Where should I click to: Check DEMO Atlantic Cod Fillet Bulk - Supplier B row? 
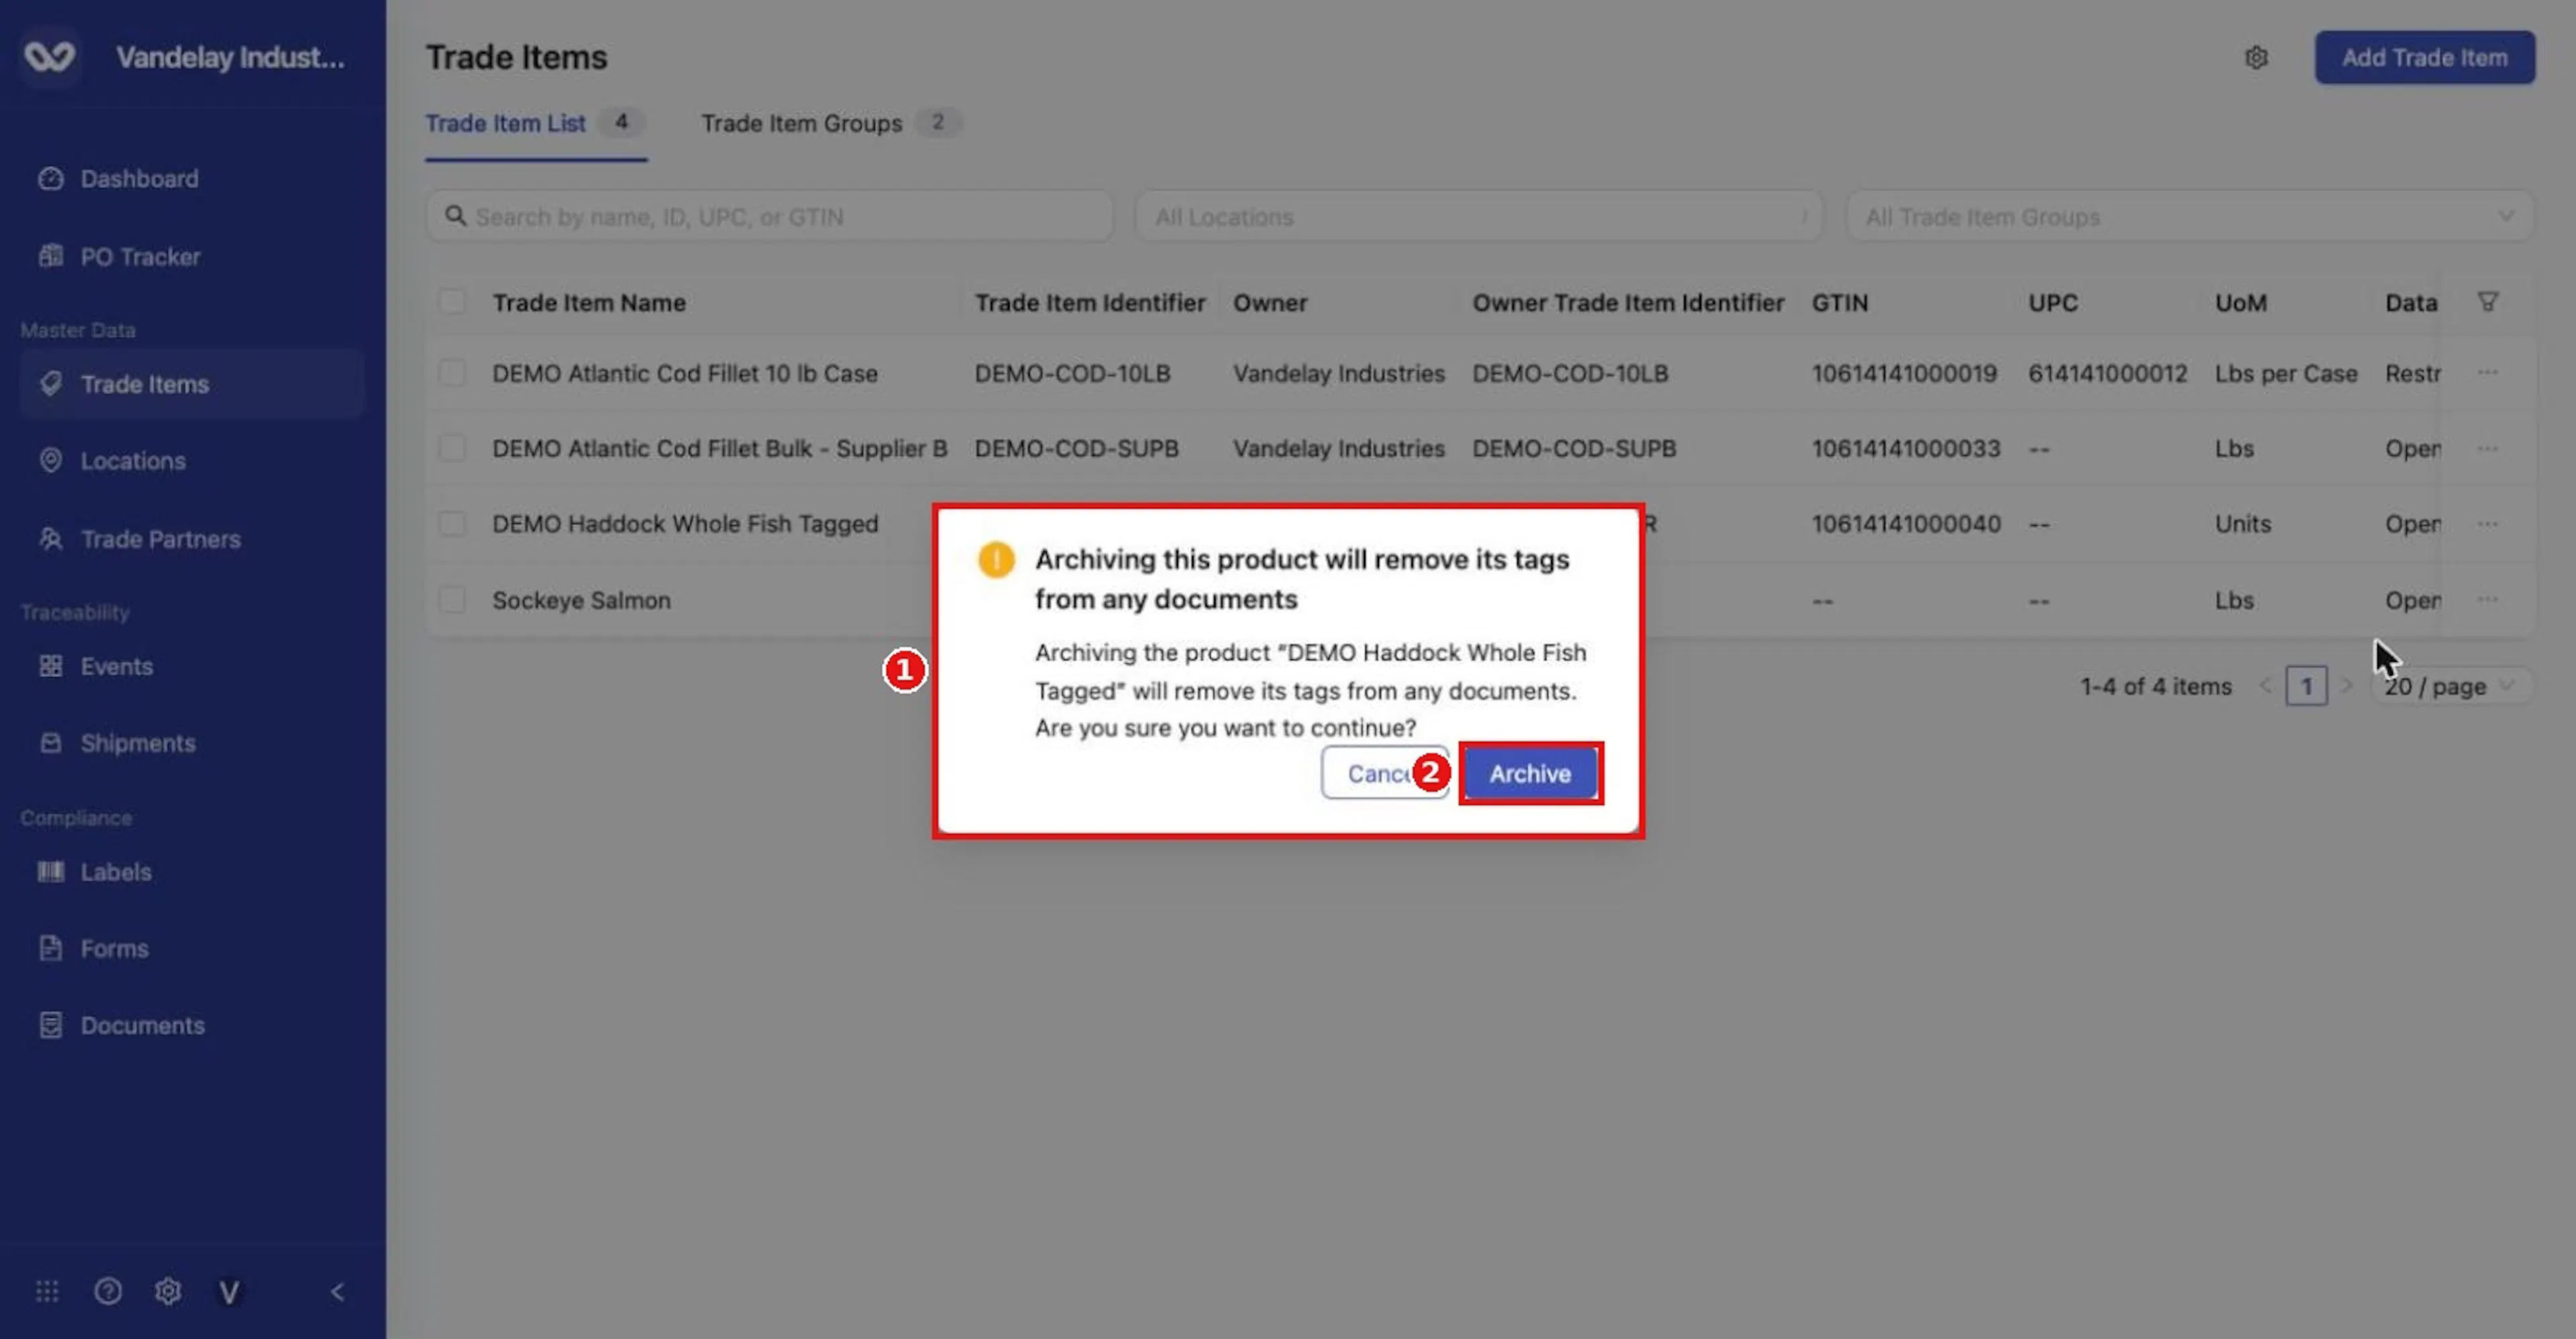pyautogui.click(x=452, y=448)
